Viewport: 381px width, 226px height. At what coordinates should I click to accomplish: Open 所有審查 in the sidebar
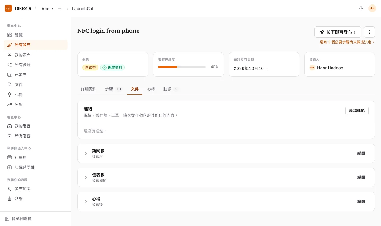36,136
